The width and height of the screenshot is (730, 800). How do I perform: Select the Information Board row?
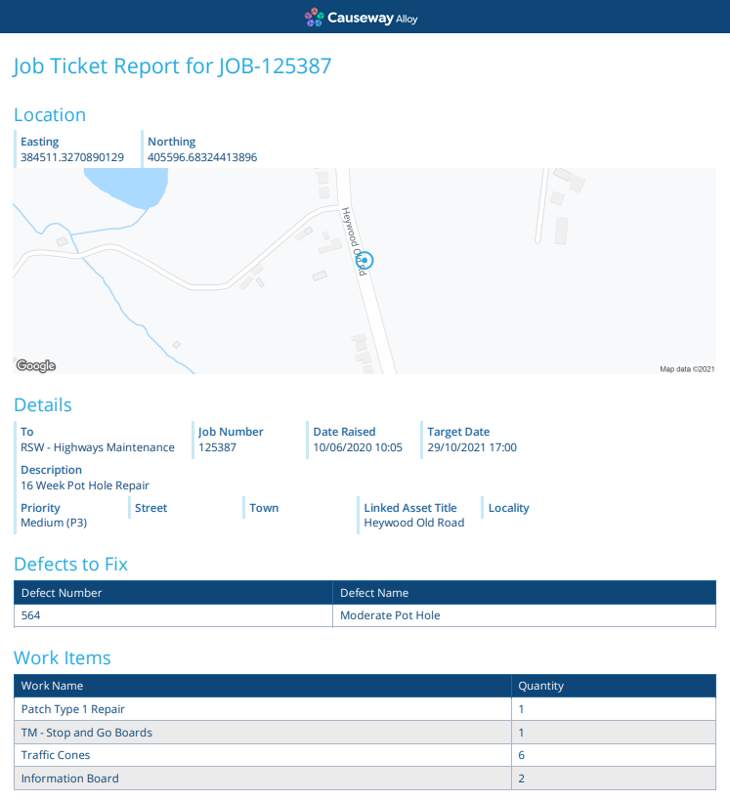pyautogui.click(x=365, y=779)
